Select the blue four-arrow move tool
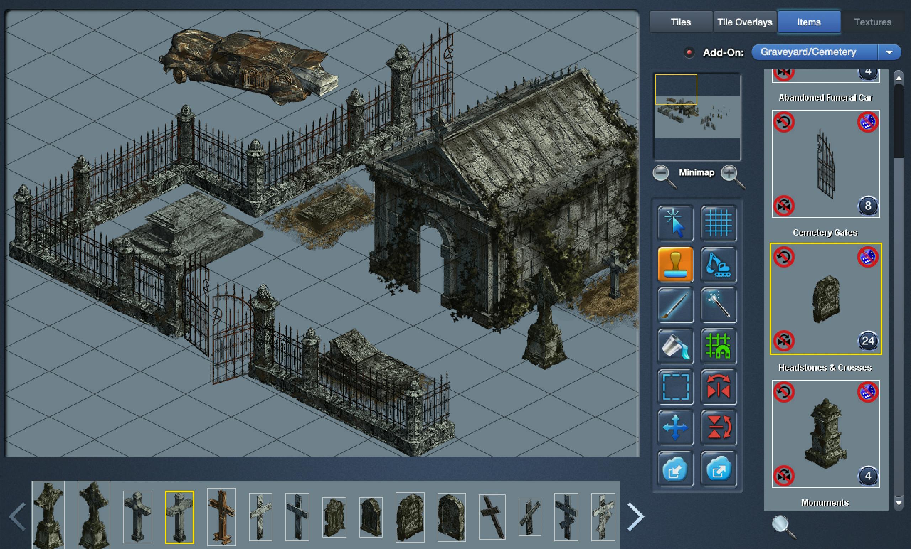 [x=675, y=427]
